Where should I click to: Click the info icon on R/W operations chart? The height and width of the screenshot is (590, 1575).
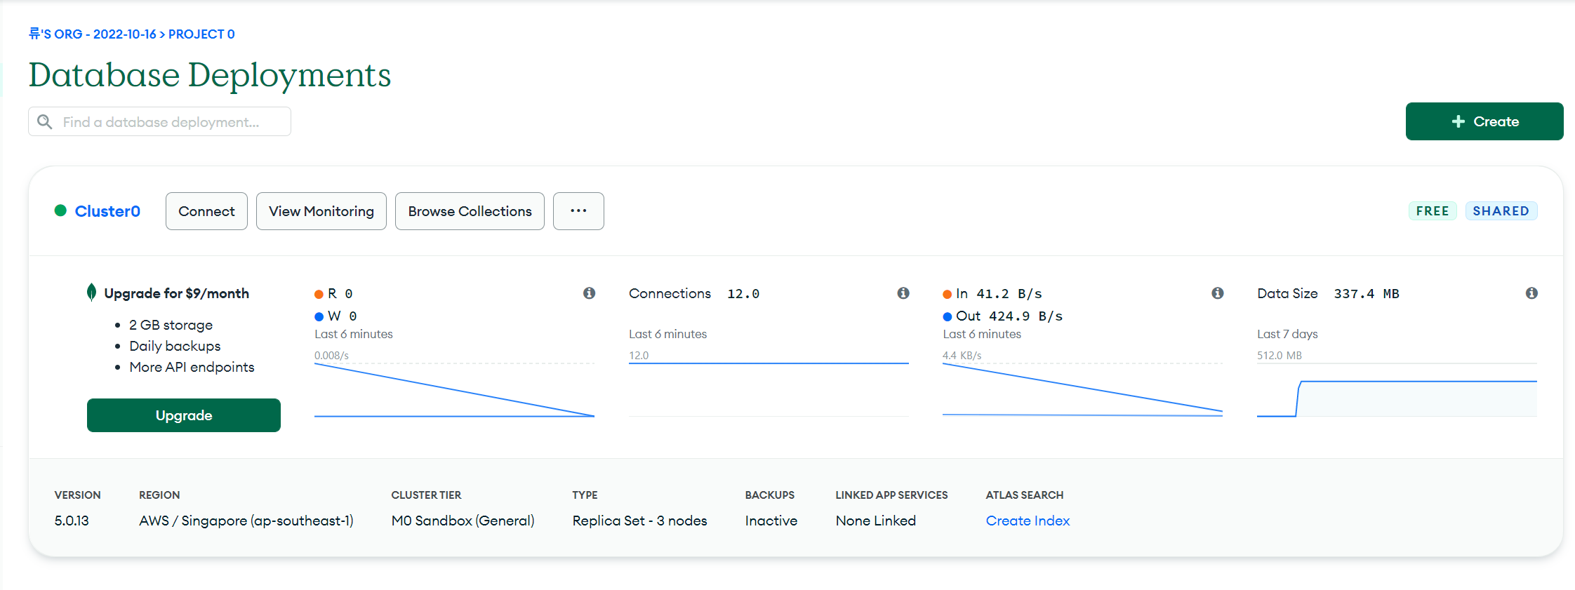point(589,293)
